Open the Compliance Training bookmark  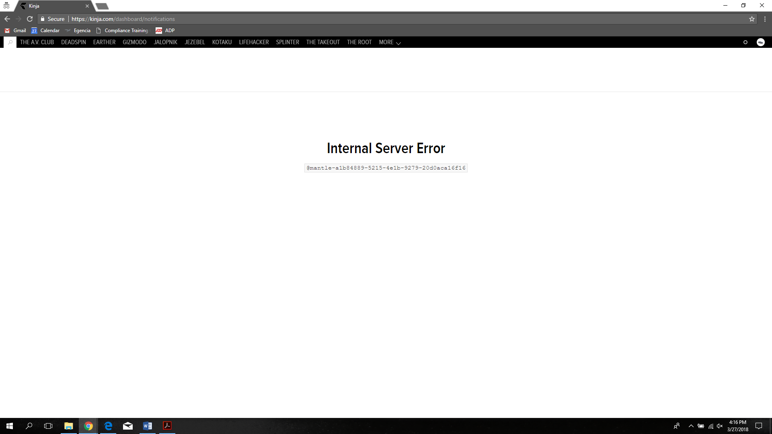[122, 31]
